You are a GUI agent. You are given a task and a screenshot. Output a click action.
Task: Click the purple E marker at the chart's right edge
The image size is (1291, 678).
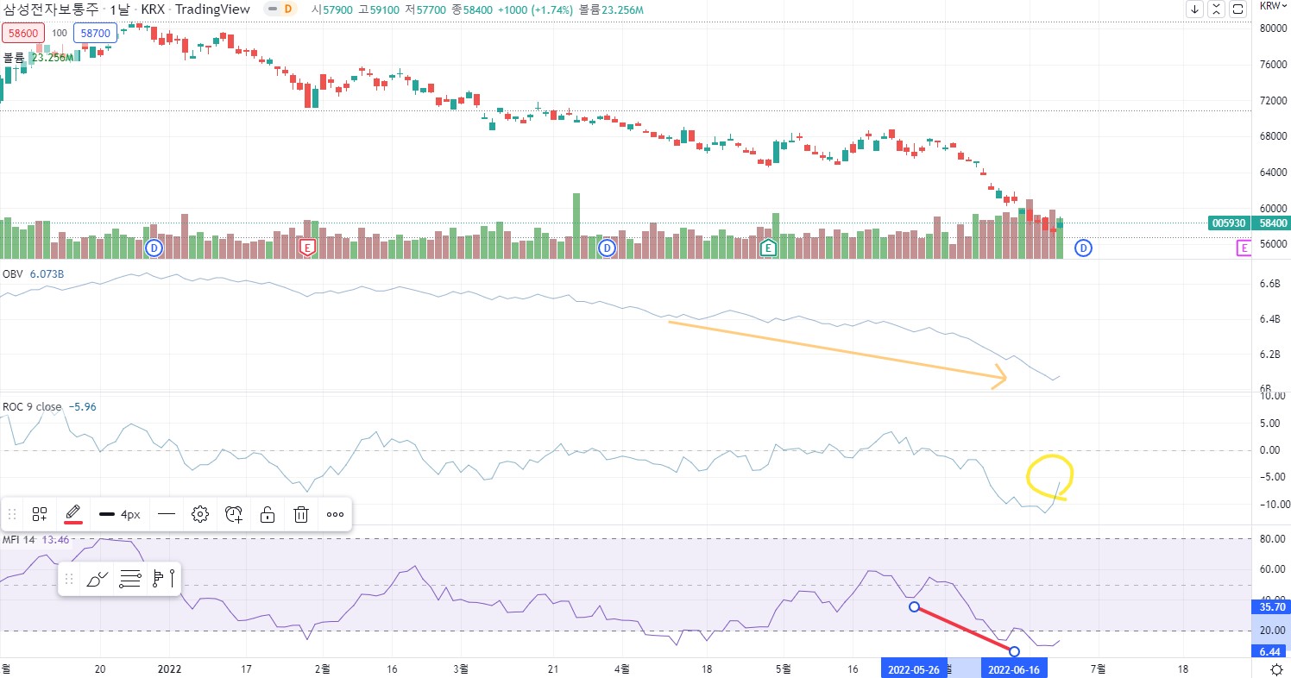tap(1244, 248)
